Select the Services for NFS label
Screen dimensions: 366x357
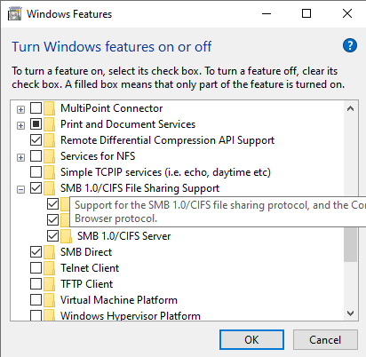(98, 156)
